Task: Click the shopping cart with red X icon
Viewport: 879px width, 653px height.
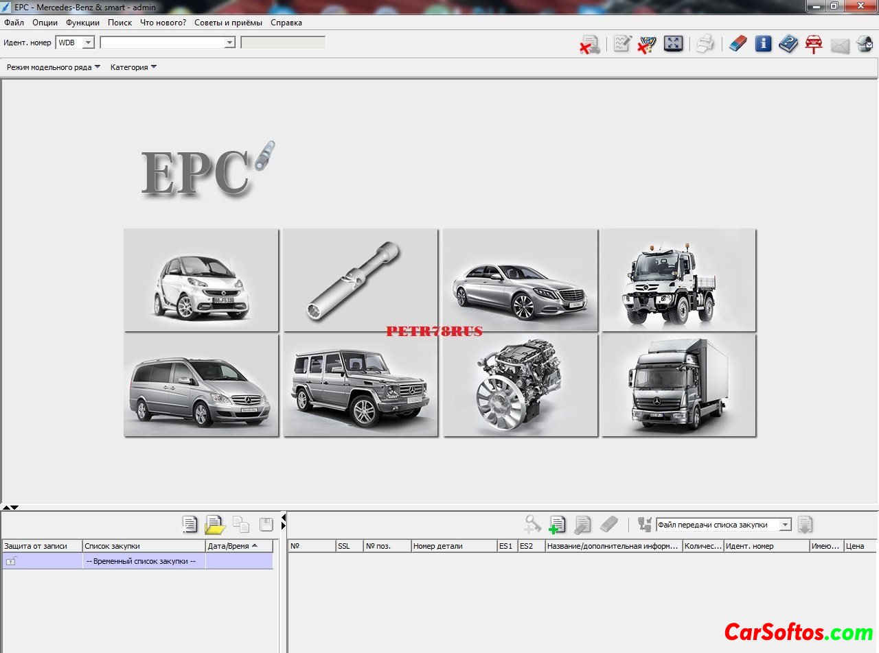Action: pyautogui.click(x=646, y=45)
